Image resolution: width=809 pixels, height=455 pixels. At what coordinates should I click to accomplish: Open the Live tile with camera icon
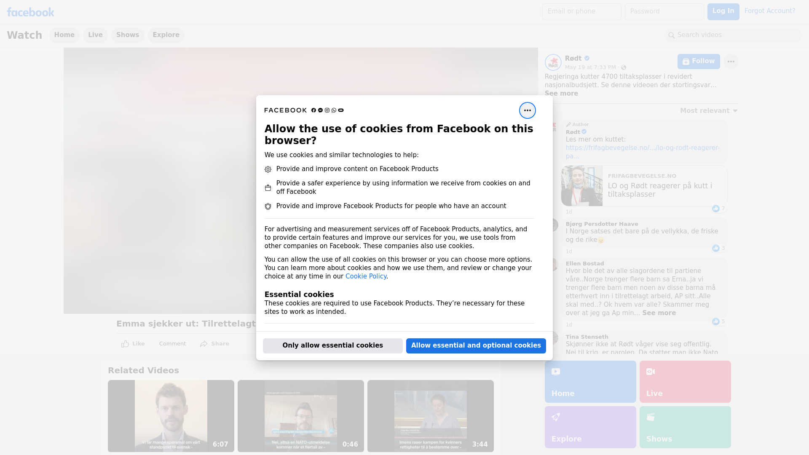[685, 381]
